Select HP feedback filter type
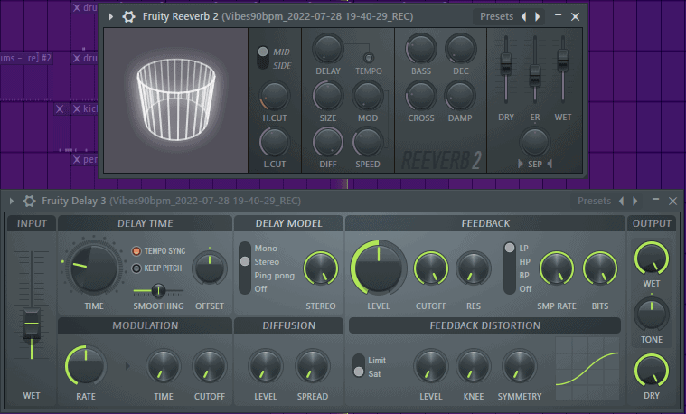Image resolution: width=686 pixels, height=414 pixels. point(524,262)
